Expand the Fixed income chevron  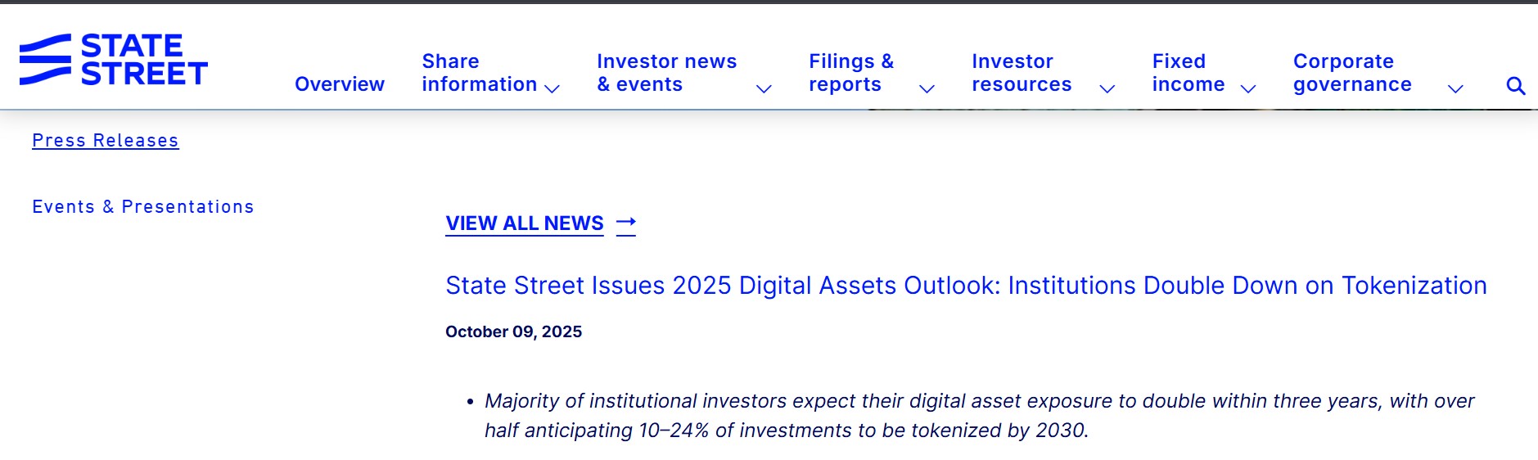click(x=1248, y=88)
